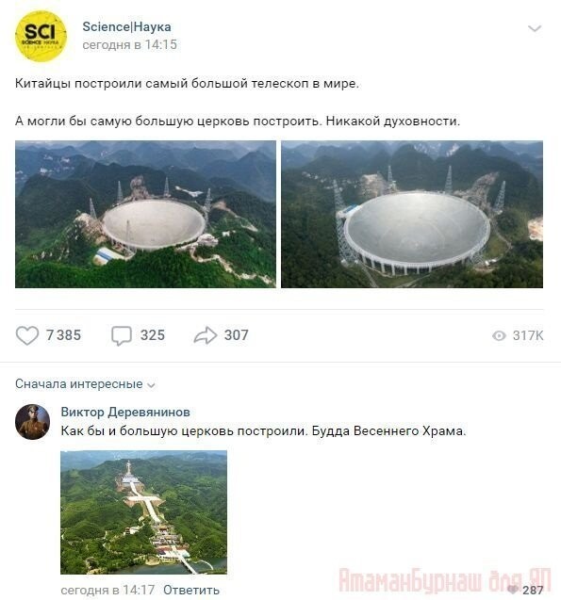Share the post with arrow icon

[x=206, y=335]
